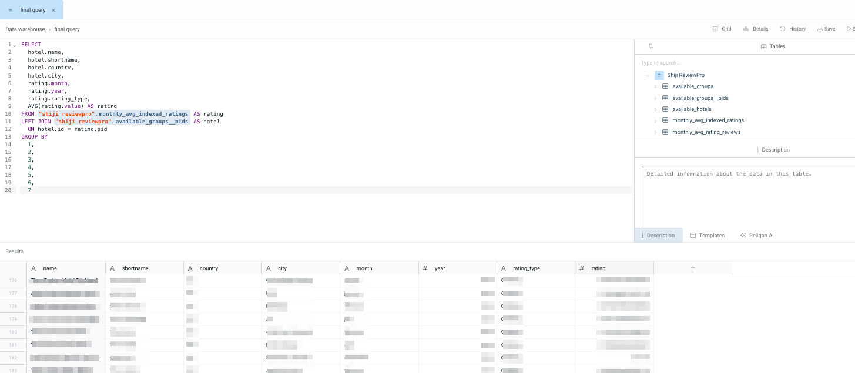Click the country column header
The height and width of the screenshot is (373, 855).
[x=223, y=268]
